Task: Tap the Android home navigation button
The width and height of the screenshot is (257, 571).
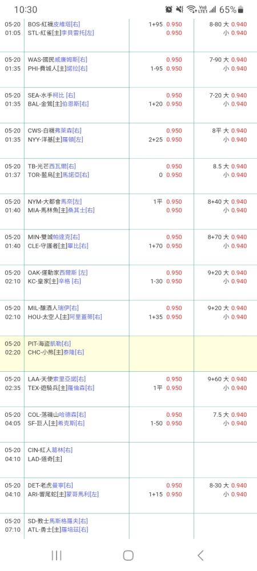Action: click(x=128, y=556)
